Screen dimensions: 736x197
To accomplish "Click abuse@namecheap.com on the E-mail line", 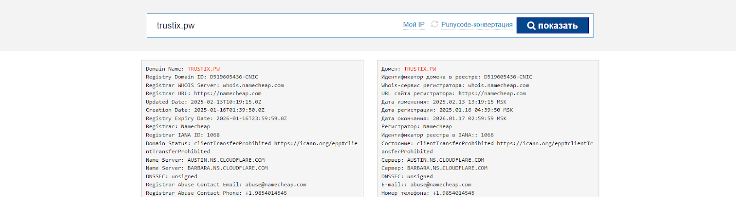I will pos(441,185).
